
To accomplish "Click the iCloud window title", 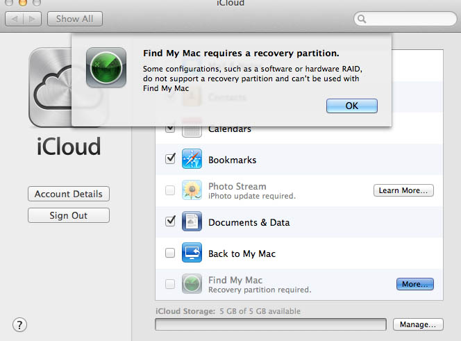I will pos(230,3).
